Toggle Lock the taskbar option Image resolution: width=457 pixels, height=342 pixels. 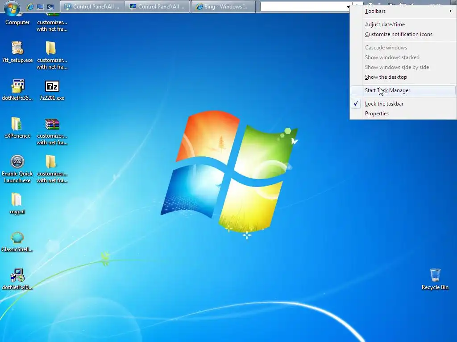coord(403,104)
